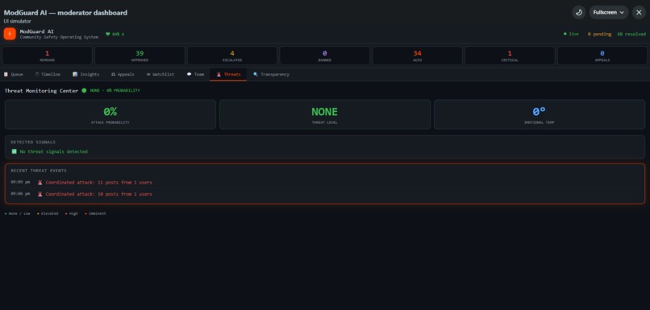
Task: Close the moderator dashboard simulator
Action: (639, 12)
